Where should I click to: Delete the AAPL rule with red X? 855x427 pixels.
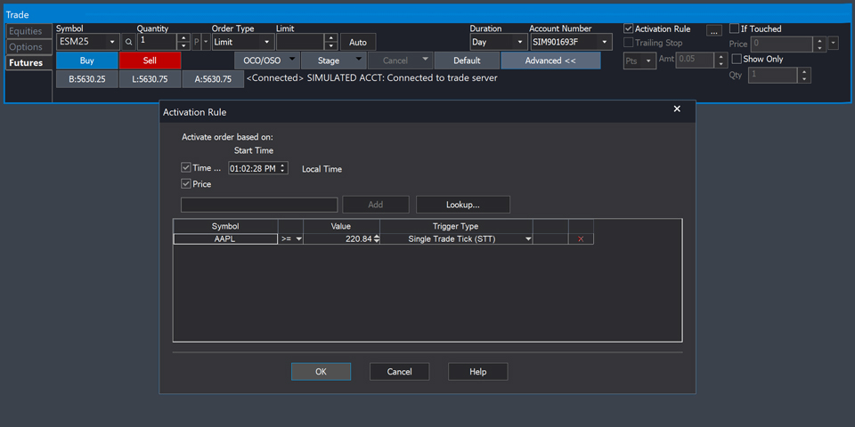click(x=581, y=239)
